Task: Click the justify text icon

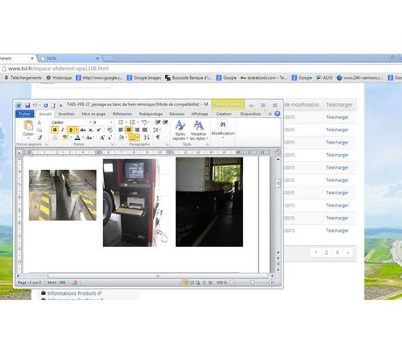Action: click(144, 129)
